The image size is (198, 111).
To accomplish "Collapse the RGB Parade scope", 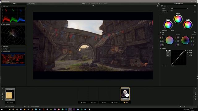I will 2,6.
